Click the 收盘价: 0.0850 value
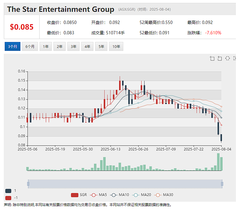Screen dimensions: 240x209 click(x=62, y=22)
